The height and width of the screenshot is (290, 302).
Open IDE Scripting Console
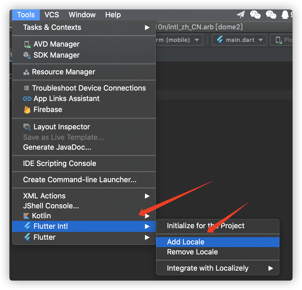pos(84,164)
